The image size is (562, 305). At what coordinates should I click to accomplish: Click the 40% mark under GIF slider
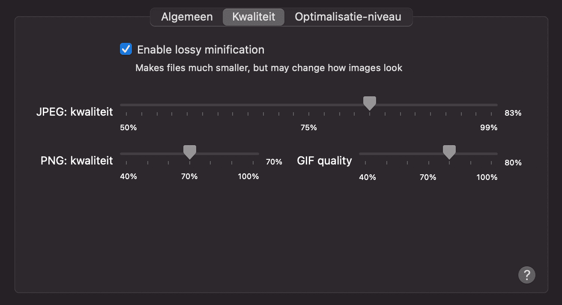367,177
